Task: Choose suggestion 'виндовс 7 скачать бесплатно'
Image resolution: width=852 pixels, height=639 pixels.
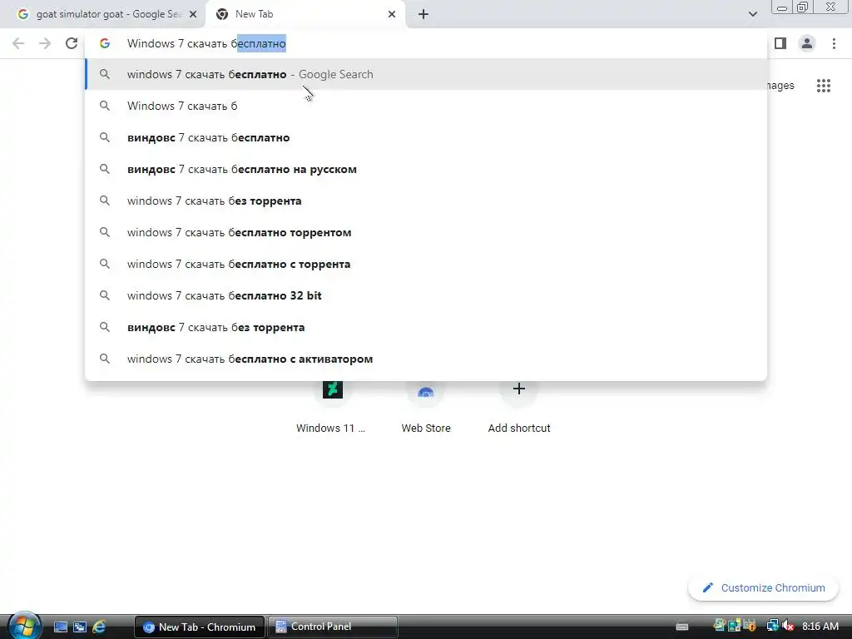Action: pos(426,137)
